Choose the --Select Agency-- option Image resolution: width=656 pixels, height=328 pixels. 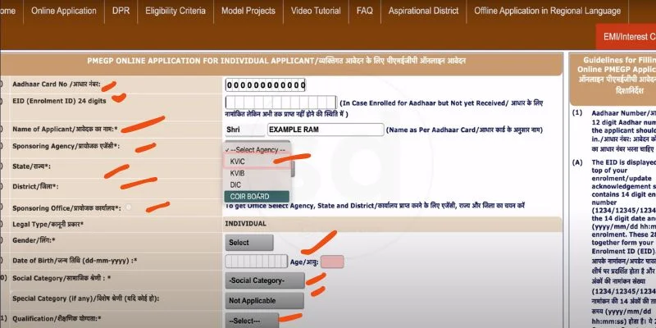coord(257,150)
